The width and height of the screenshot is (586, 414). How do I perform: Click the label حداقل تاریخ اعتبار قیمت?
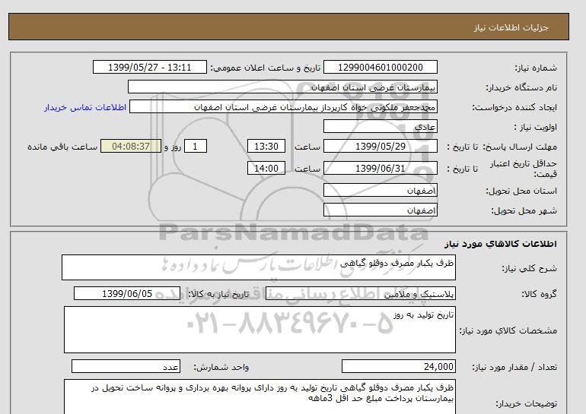tap(524, 169)
